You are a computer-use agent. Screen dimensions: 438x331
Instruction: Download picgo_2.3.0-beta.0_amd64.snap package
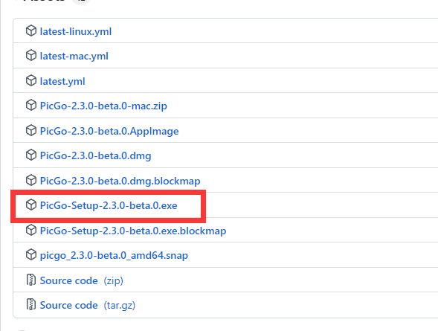pos(114,255)
